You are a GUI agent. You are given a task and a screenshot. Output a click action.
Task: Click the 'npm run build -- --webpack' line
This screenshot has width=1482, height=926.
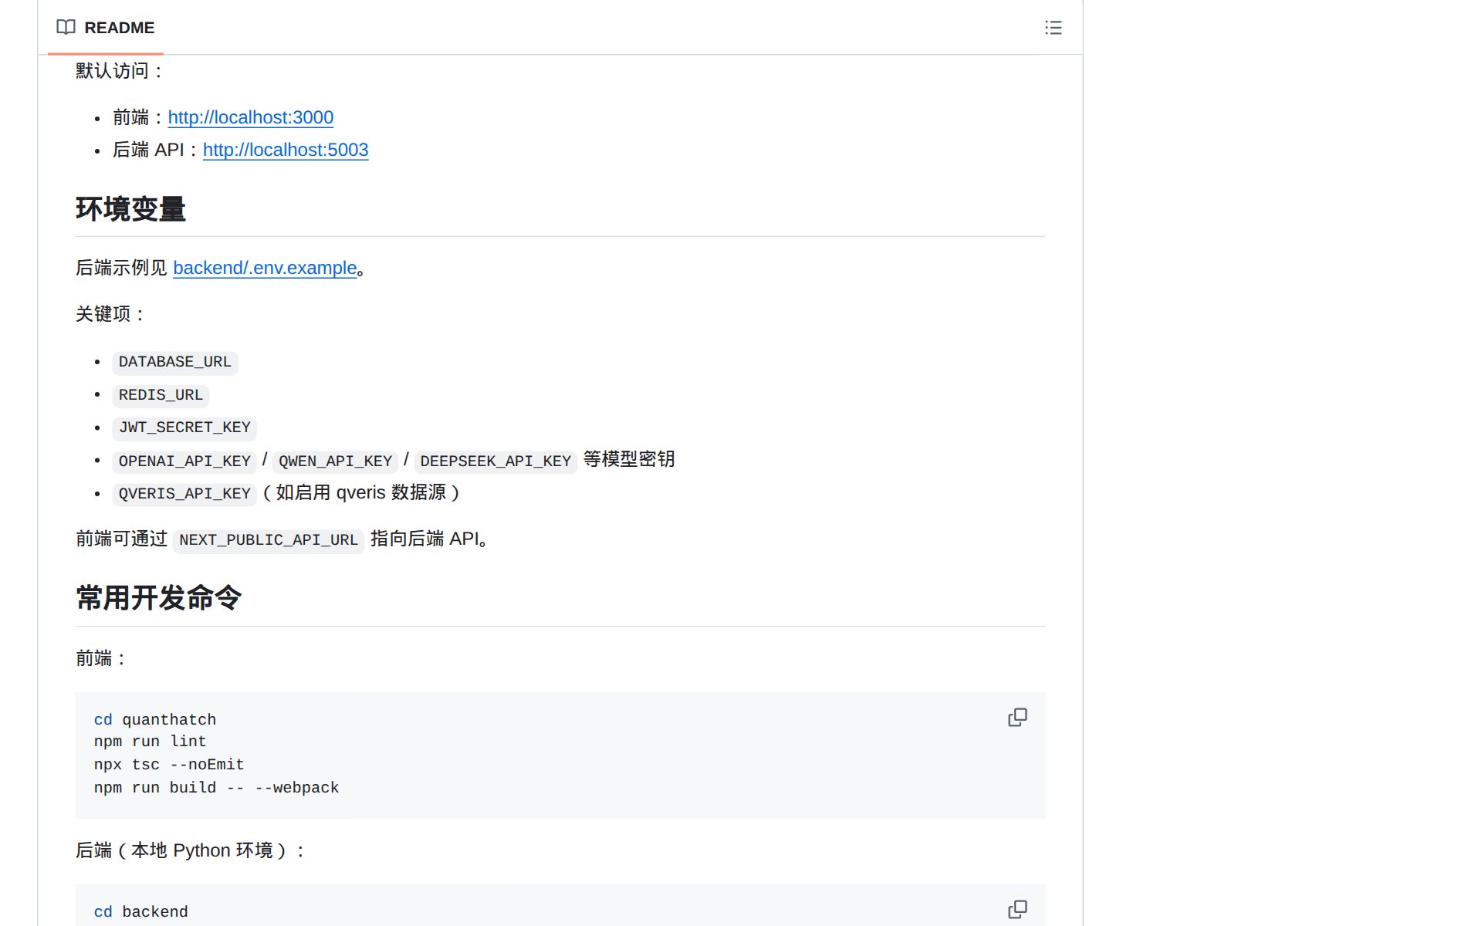pos(217,788)
